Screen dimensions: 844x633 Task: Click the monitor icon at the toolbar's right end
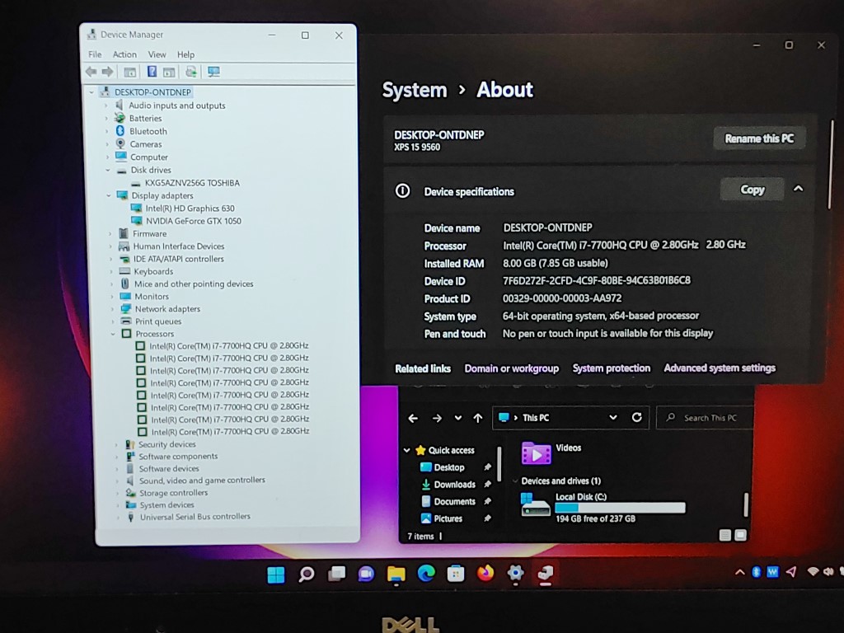point(213,72)
